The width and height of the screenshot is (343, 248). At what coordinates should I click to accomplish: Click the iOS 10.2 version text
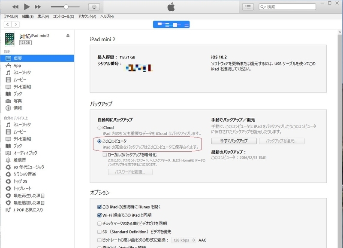coord(219,57)
